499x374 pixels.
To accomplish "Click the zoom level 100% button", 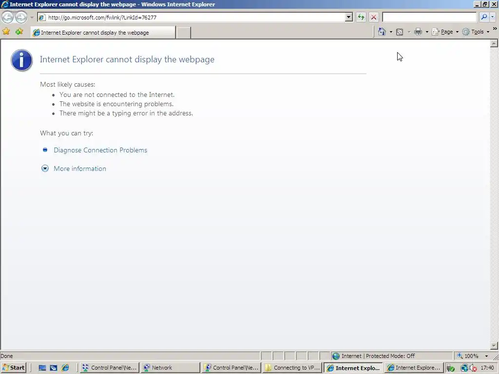I will [468, 356].
